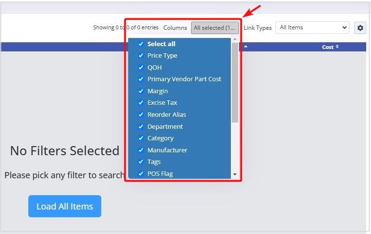Toggle the QOH column checkbox

click(141, 67)
